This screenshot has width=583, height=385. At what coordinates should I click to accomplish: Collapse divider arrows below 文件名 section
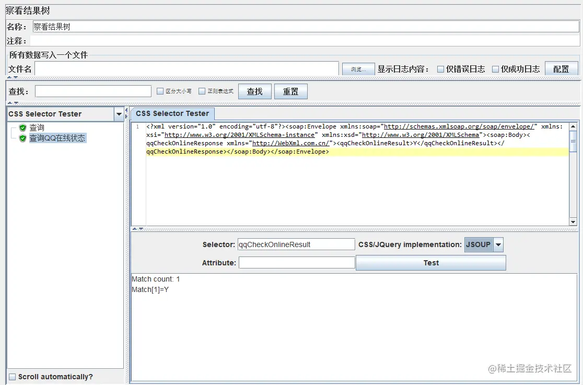pos(13,77)
